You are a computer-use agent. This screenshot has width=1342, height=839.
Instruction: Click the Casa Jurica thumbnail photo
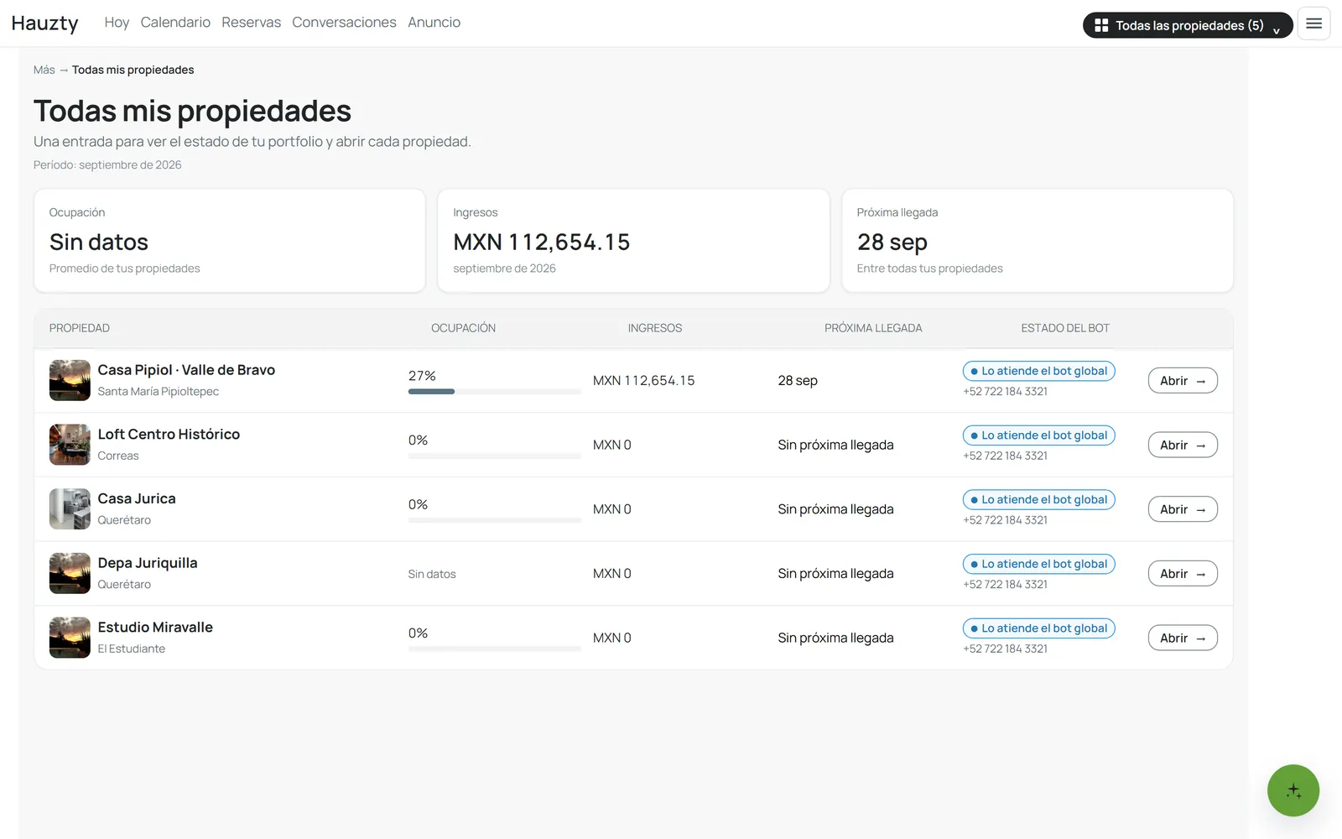(70, 509)
